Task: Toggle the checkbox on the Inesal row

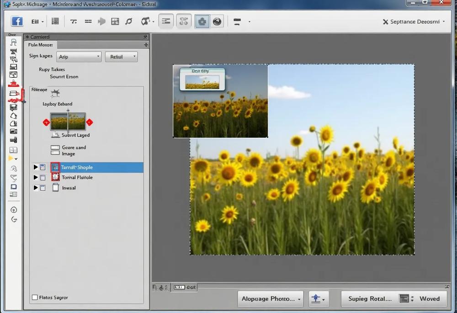Action: pyautogui.click(x=43, y=188)
